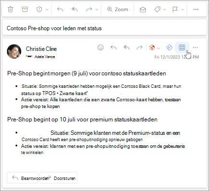Open the Apps grid icon

tap(182, 48)
